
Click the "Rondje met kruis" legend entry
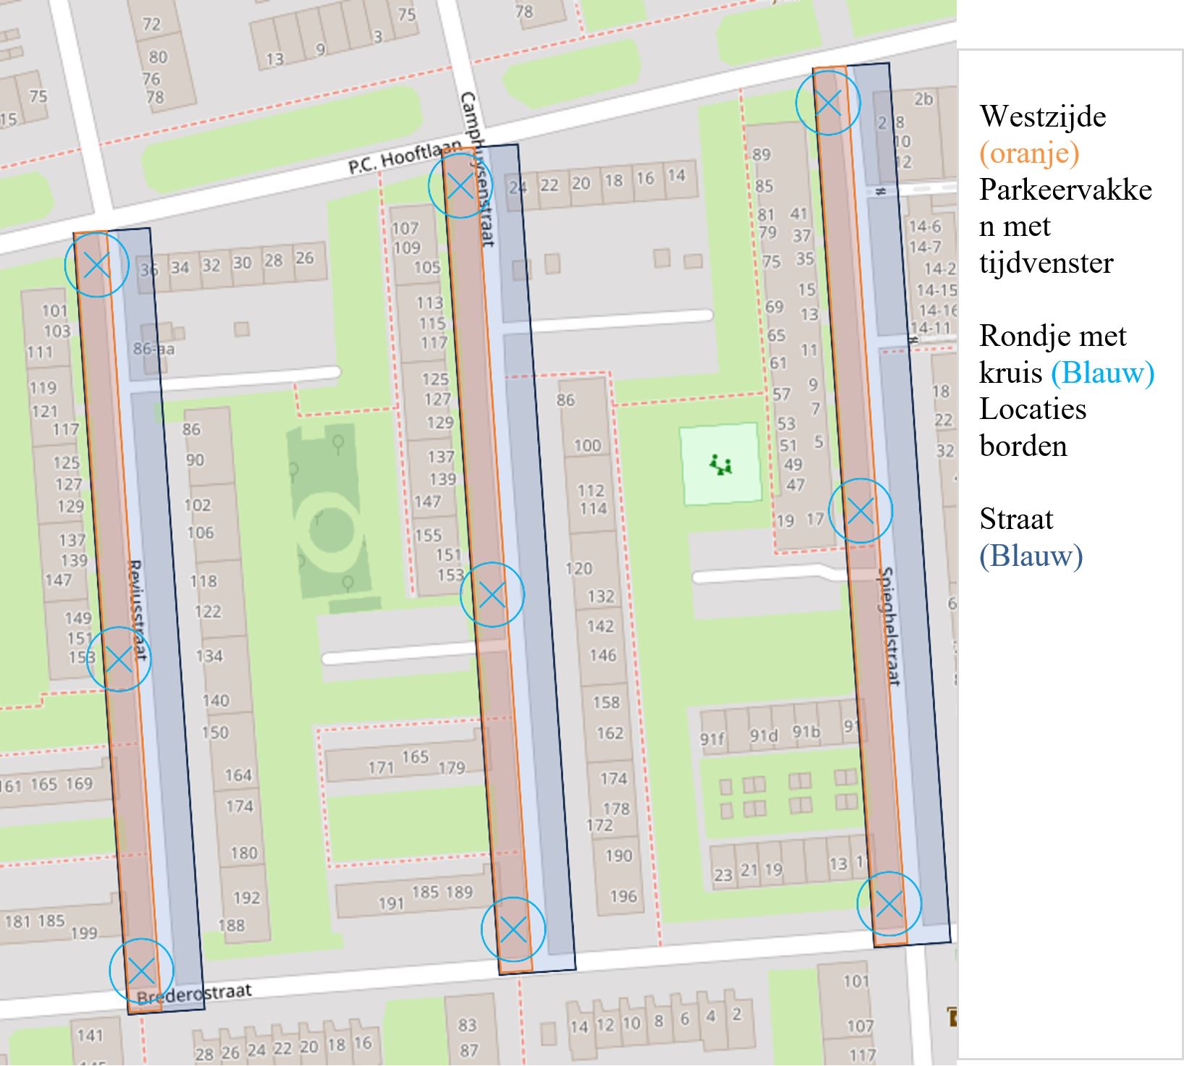(x=1052, y=355)
